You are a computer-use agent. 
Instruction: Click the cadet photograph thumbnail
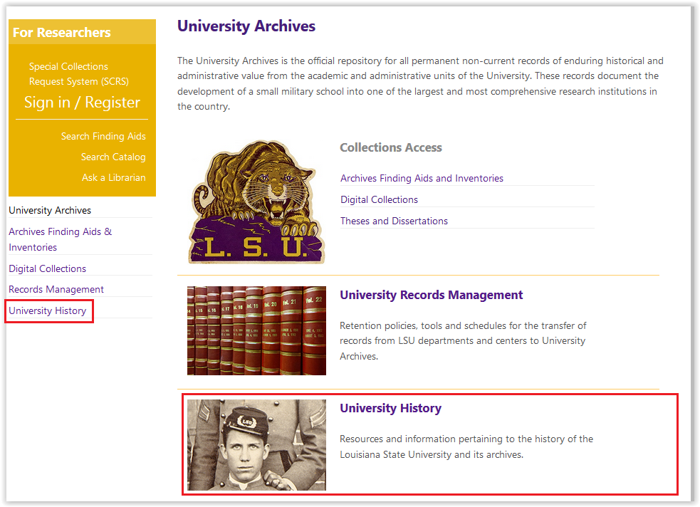256,445
